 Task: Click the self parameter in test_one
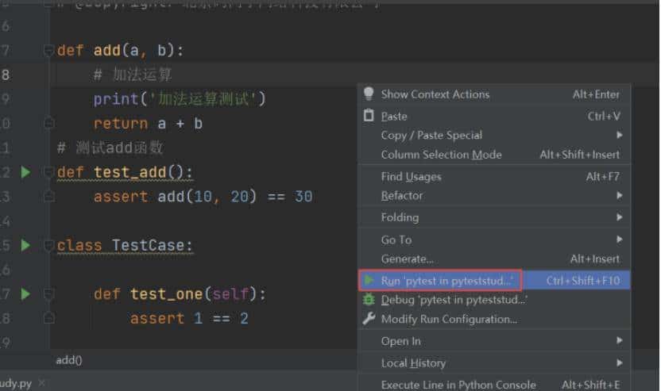pyautogui.click(x=230, y=293)
